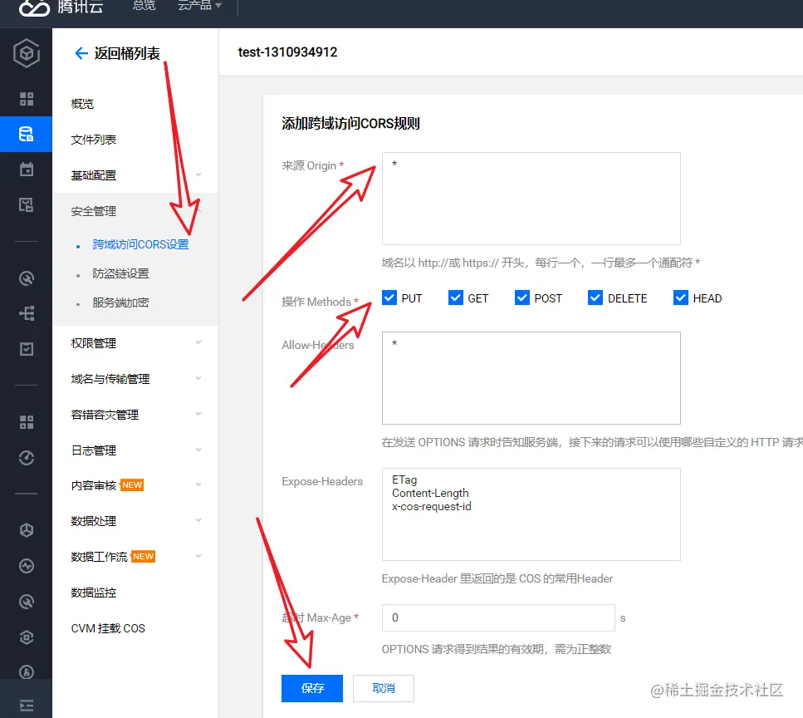Click the wrench circle icon below the pulse icon
Screen dimensions: 803x718
click(x=26, y=602)
